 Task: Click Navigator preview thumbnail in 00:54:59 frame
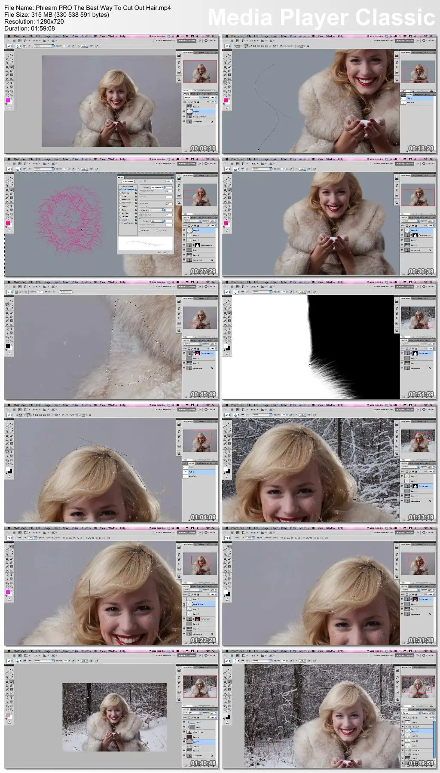418,319
